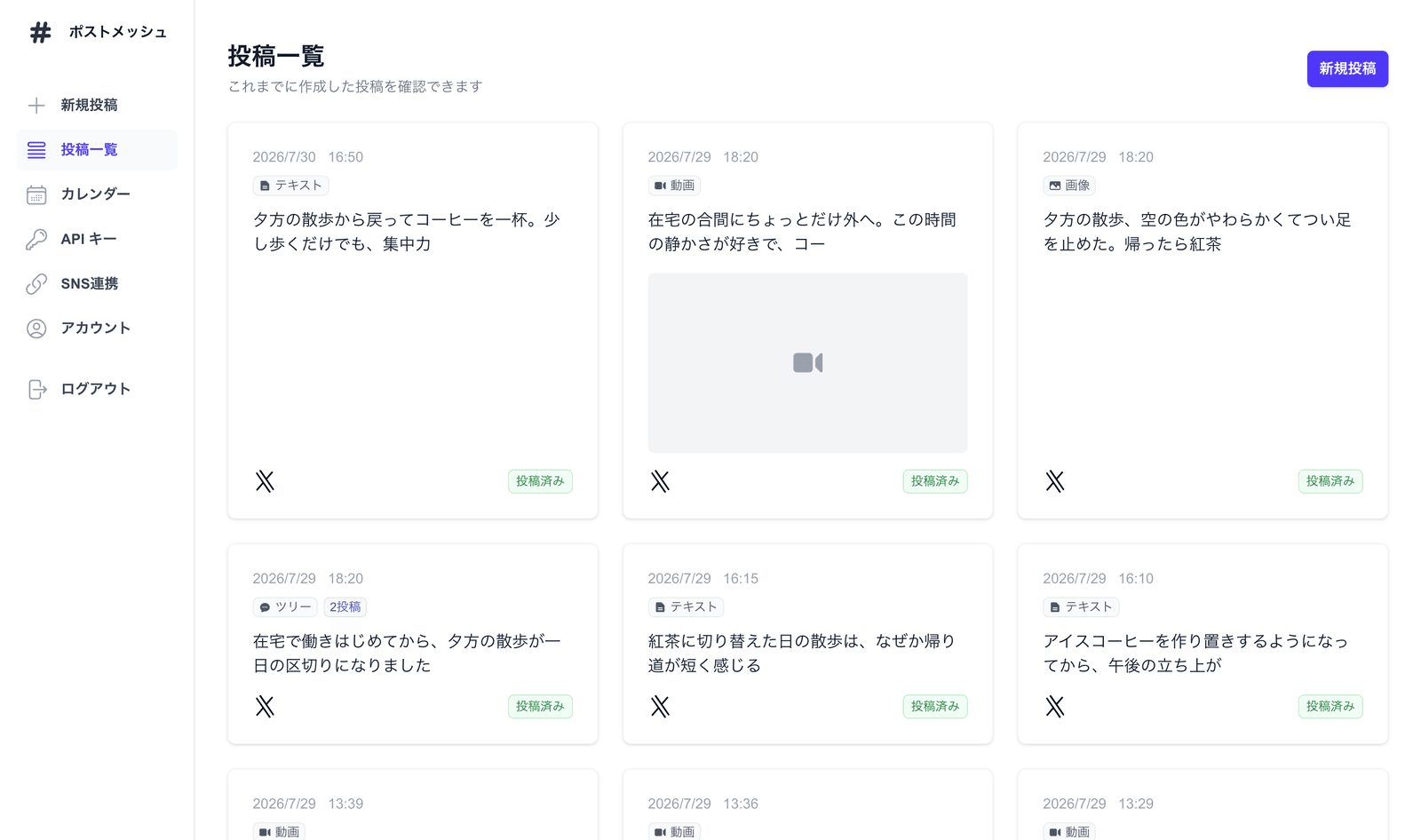Click the 2026/7/30 16:50 timestamp
The image size is (1421, 840).
pyautogui.click(x=307, y=157)
